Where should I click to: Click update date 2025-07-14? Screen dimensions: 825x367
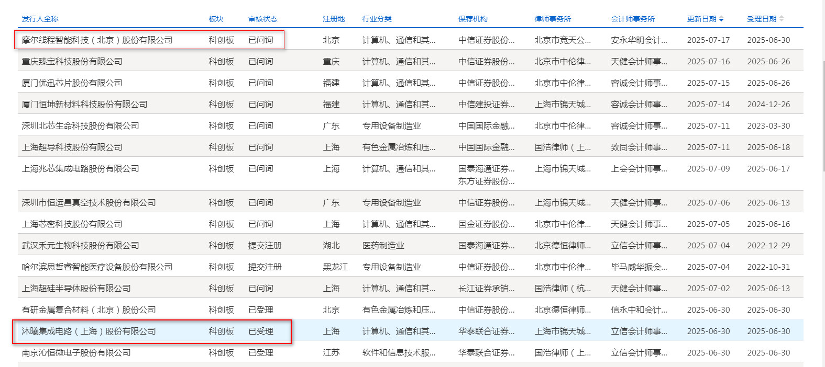point(708,105)
